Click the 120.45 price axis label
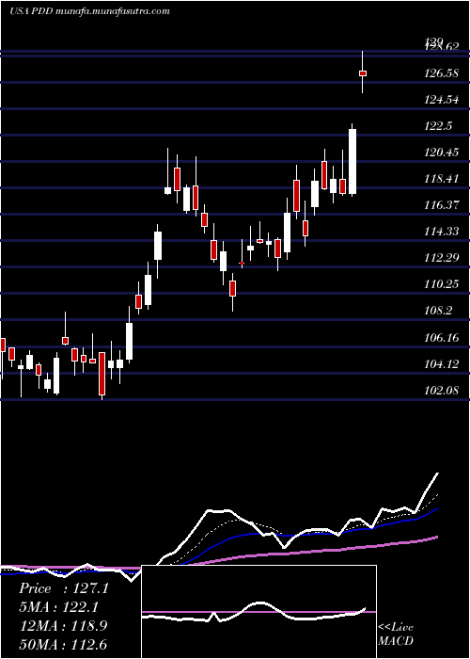The image size is (470, 659). 441,153
